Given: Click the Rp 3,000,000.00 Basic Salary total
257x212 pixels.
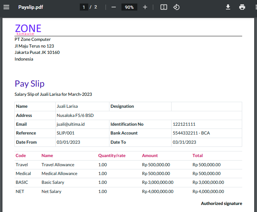Looking at the screenshot, I should tap(208, 182).
